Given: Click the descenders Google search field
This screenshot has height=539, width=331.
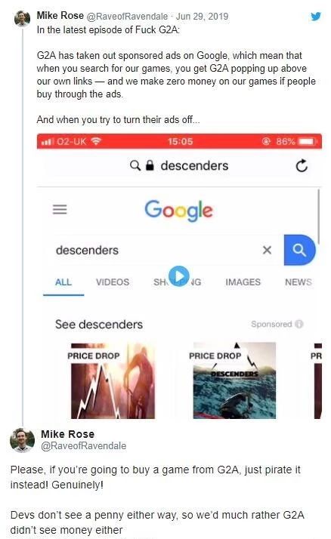Looking at the screenshot, I should click(x=156, y=251).
